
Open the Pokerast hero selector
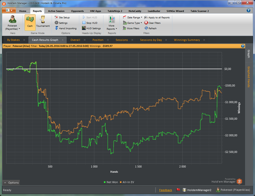coord(12,23)
